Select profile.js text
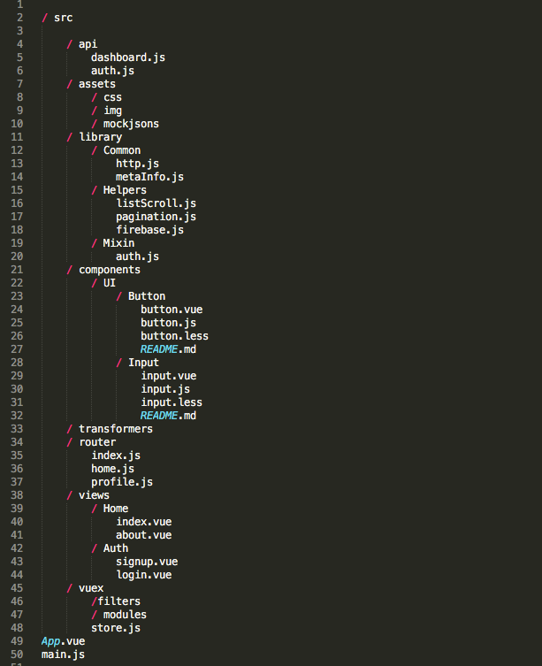 pyautogui.click(x=122, y=482)
